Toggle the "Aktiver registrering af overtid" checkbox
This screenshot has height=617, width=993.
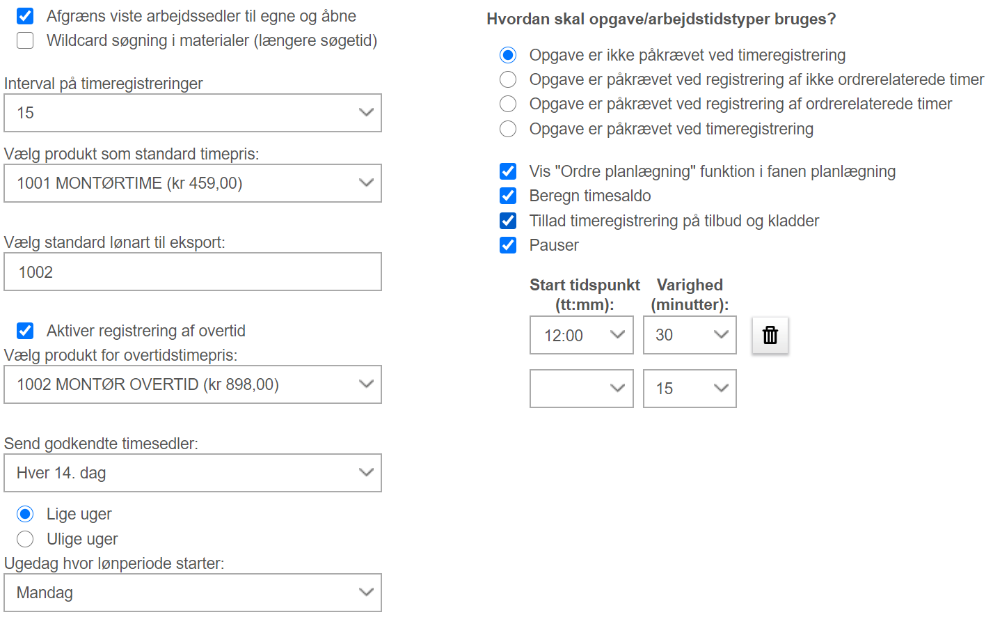pyautogui.click(x=25, y=331)
